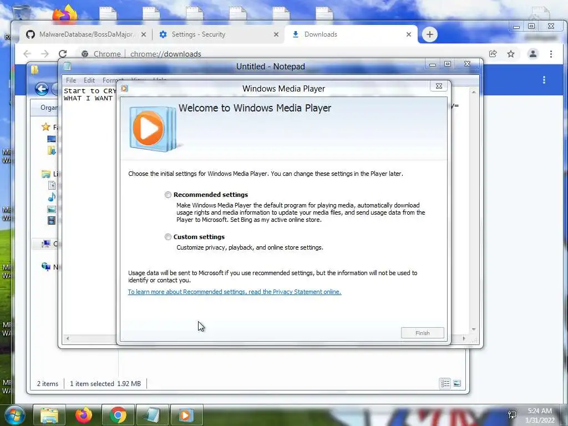Select the Music library icon in Explorer
The height and width of the screenshot is (426, 568).
click(52, 197)
